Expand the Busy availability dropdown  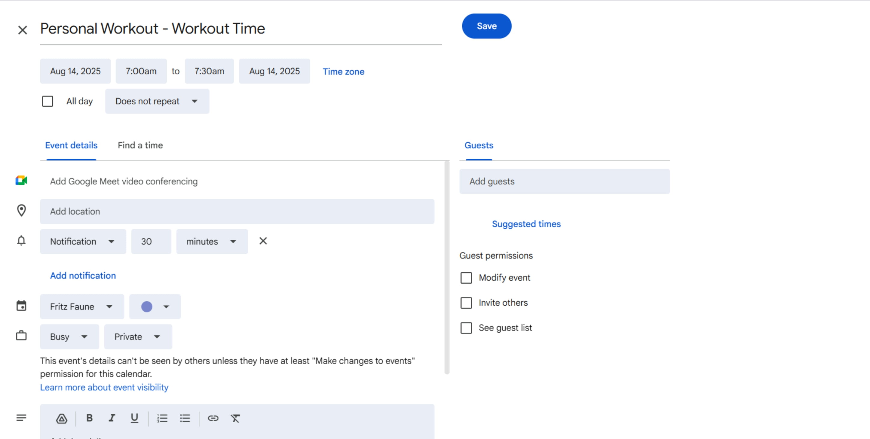click(x=69, y=337)
